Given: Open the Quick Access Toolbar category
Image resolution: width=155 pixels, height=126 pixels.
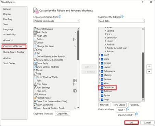Looking at the screenshot, I should click(x=14, y=52).
